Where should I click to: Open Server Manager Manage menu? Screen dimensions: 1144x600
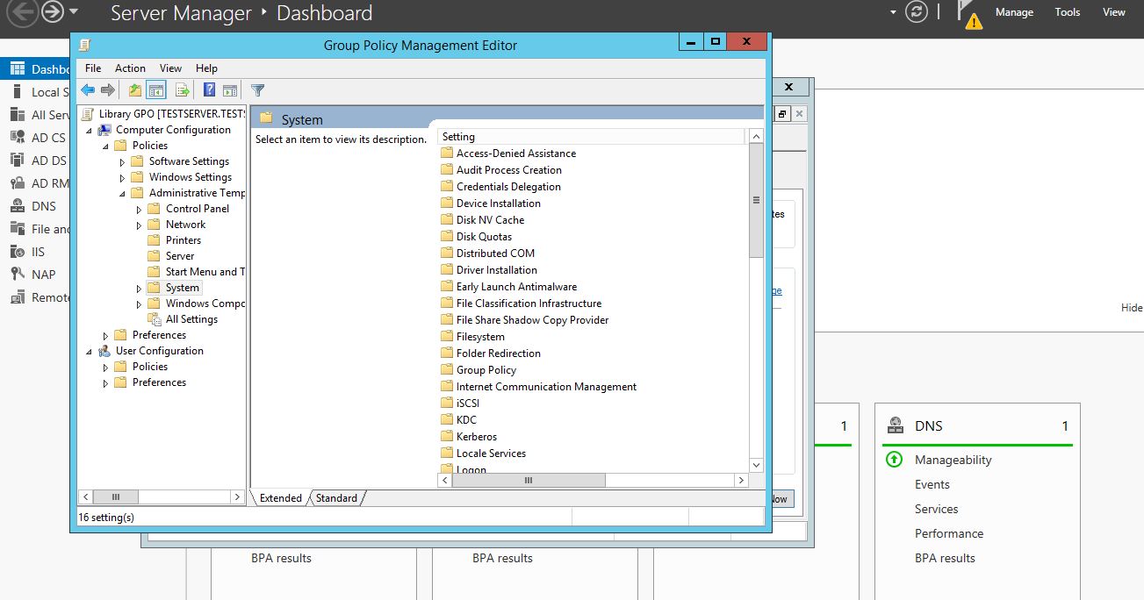tap(1014, 12)
